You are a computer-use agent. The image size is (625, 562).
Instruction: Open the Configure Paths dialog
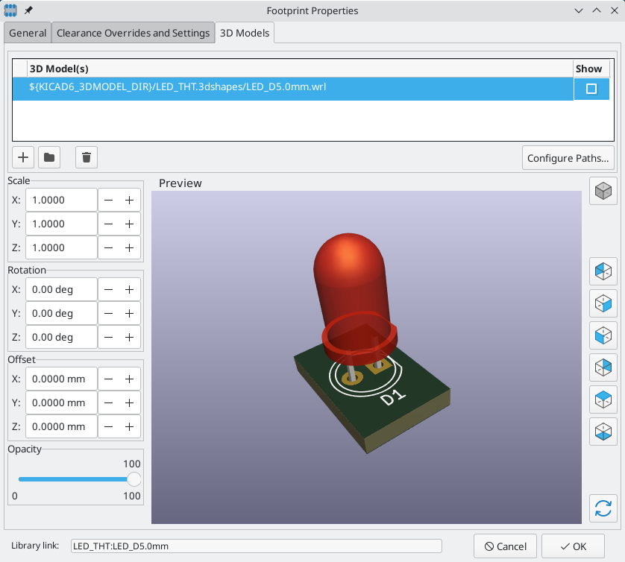pos(568,157)
